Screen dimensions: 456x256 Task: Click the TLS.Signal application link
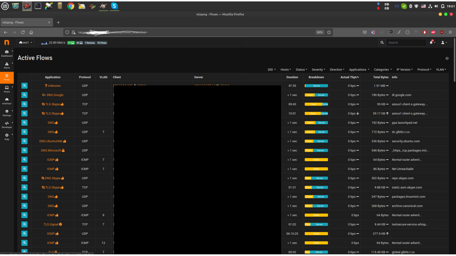point(51,224)
